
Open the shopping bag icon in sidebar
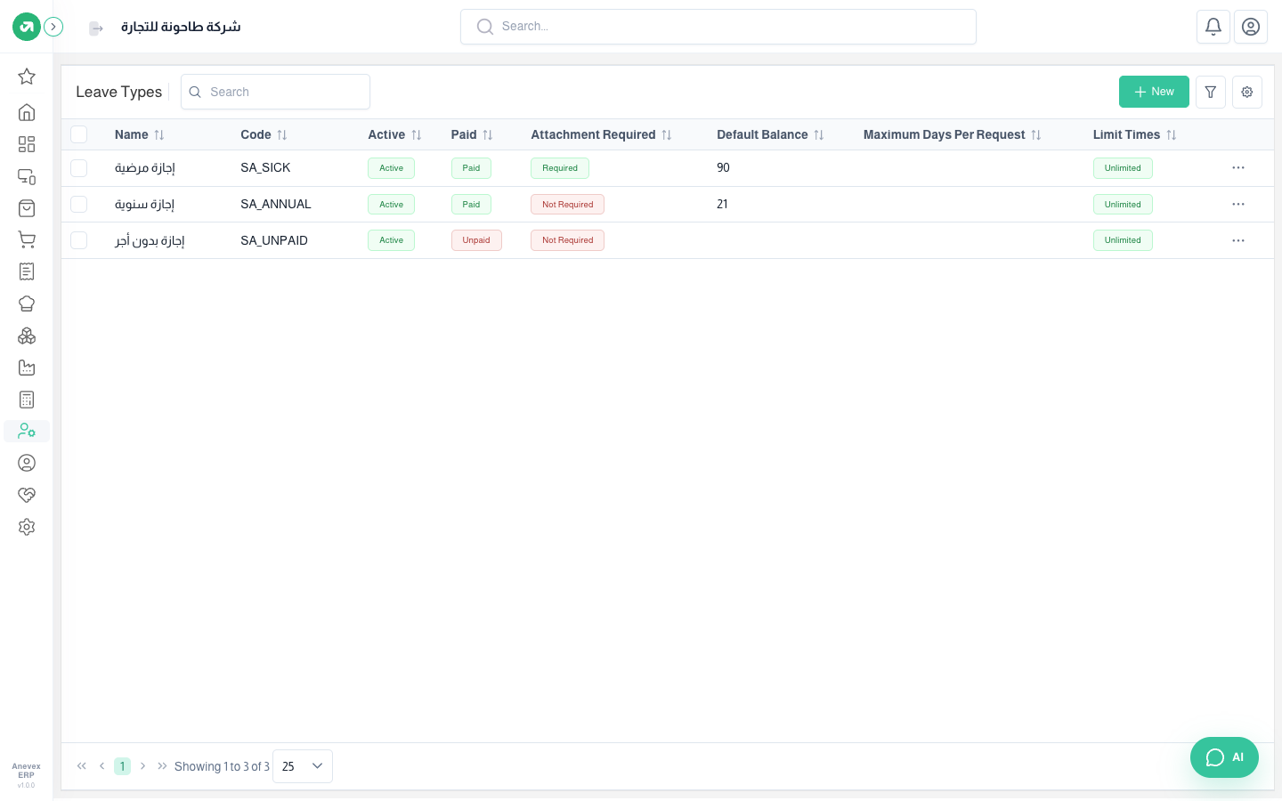[27, 208]
